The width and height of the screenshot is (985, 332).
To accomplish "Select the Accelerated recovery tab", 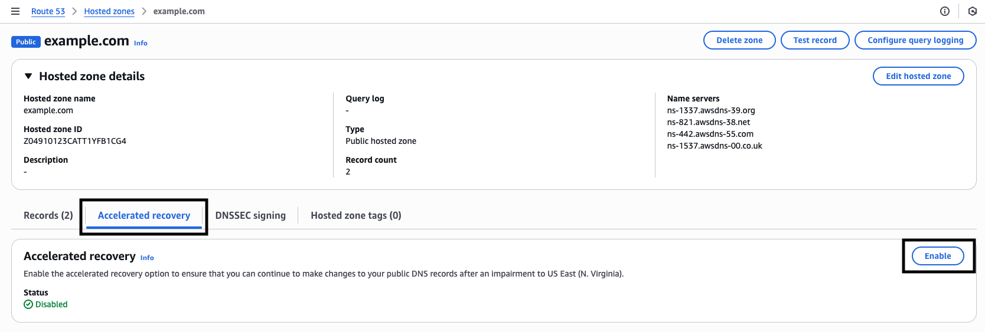I will pos(144,215).
